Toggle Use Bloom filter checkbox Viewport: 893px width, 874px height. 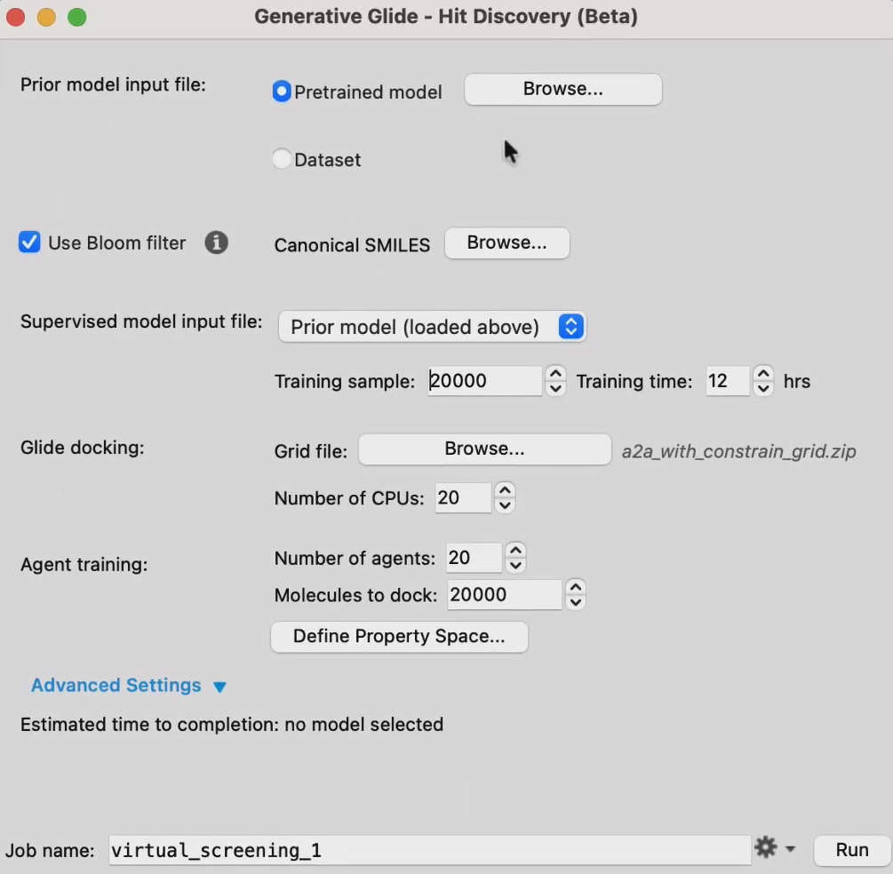(29, 242)
